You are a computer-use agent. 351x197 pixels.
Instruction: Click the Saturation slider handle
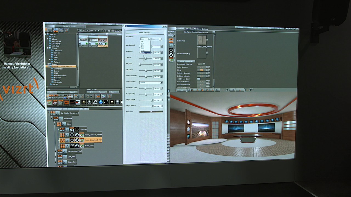click(x=146, y=71)
